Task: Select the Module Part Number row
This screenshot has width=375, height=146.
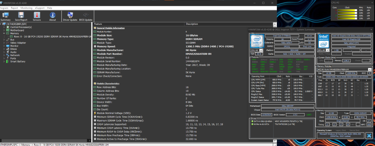Action: [182, 54]
